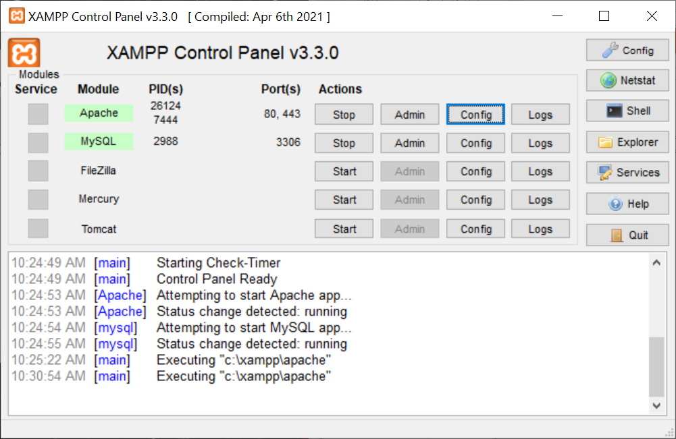View the Apache Logs menu
Image resolution: width=676 pixels, height=439 pixels.
(540, 115)
